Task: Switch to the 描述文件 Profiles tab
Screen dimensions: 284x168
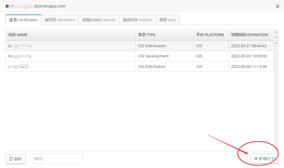Action: (138, 20)
